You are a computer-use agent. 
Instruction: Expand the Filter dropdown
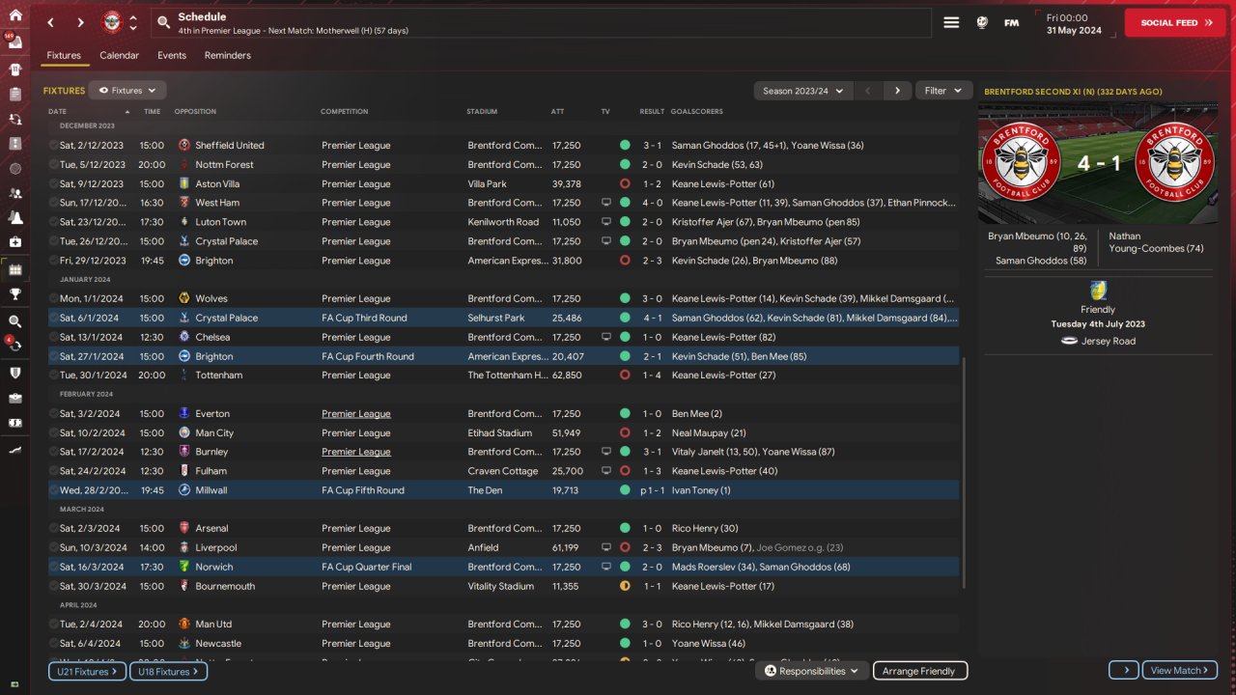coord(943,91)
